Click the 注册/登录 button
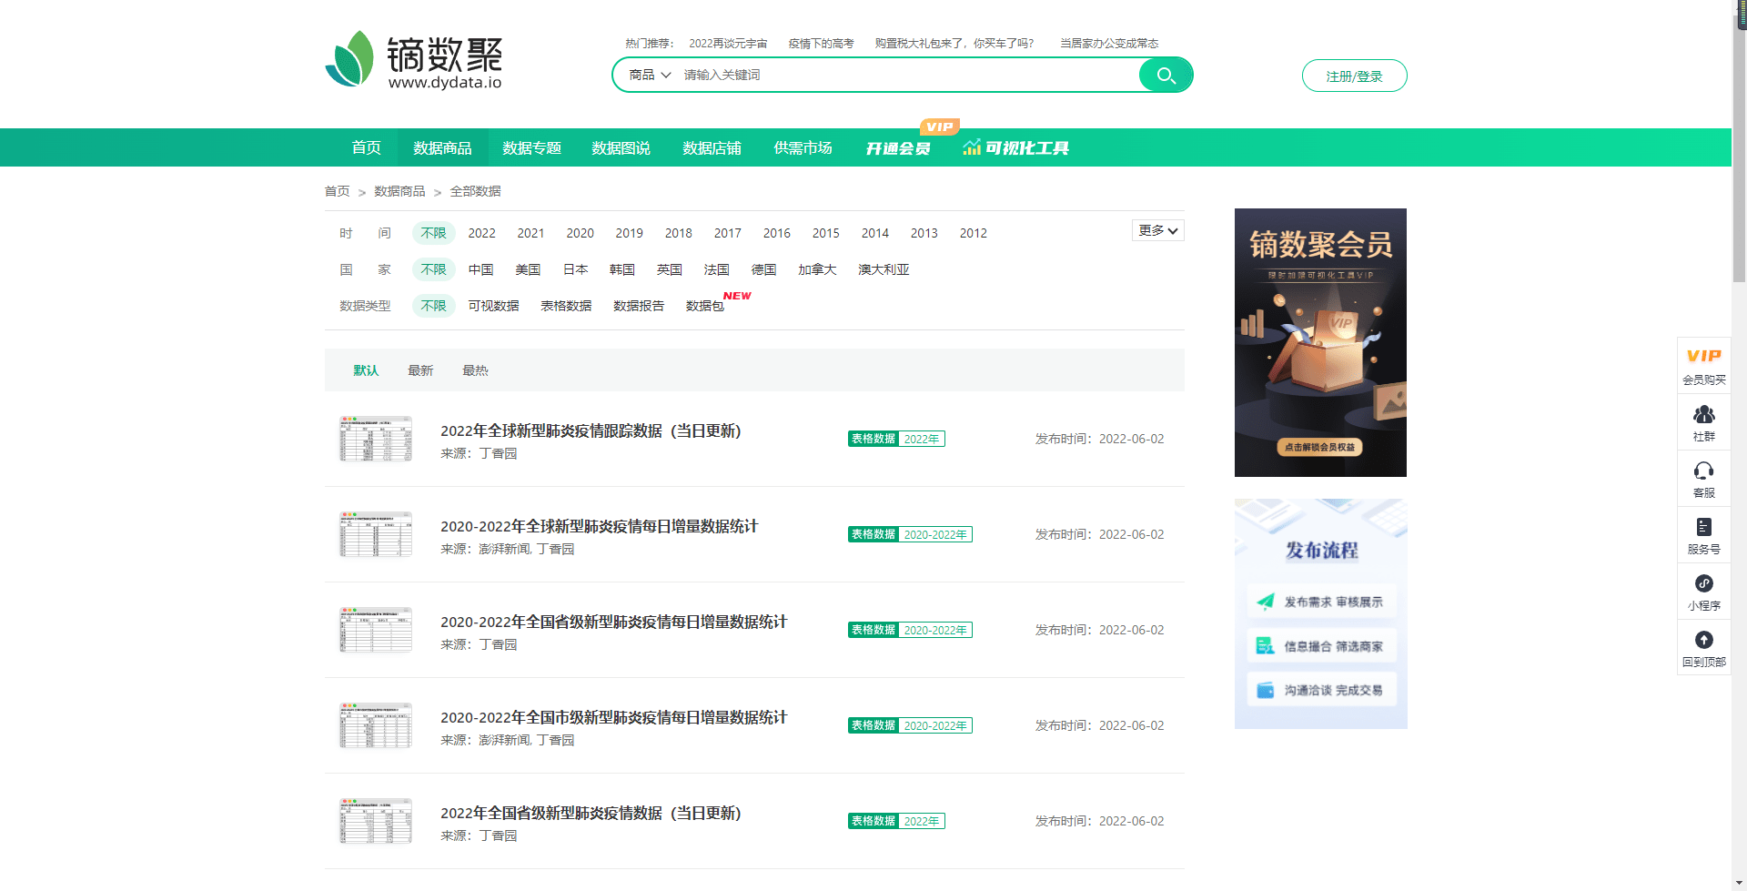This screenshot has width=1747, height=891. point(1354,76)
